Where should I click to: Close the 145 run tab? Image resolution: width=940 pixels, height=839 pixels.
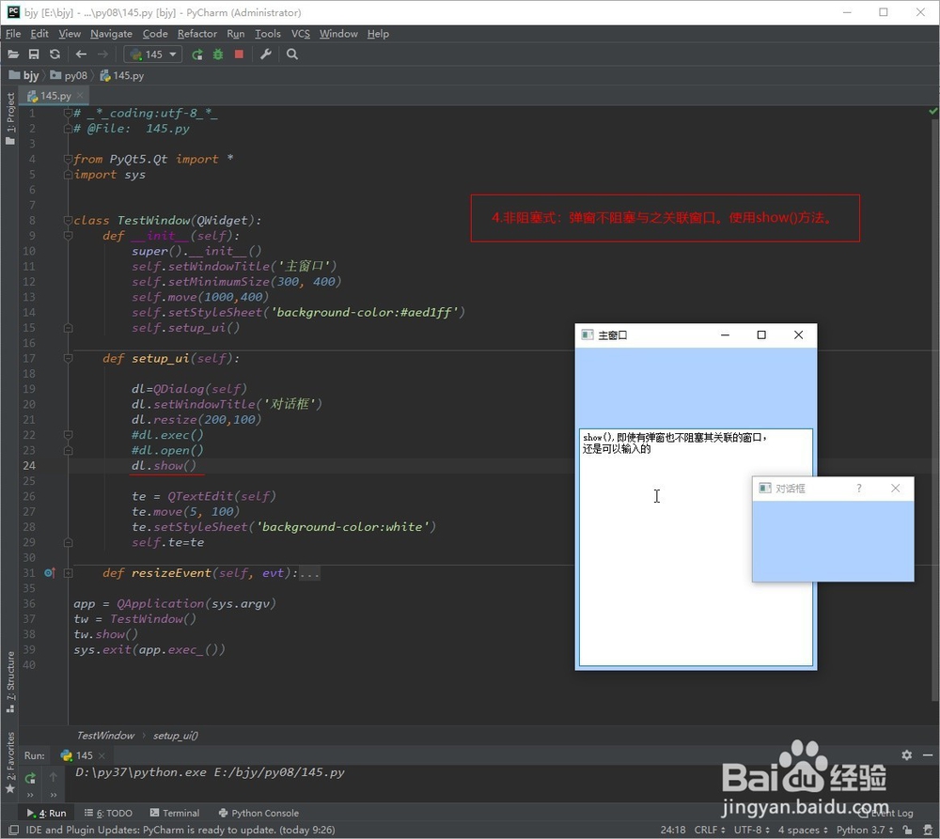102,755
